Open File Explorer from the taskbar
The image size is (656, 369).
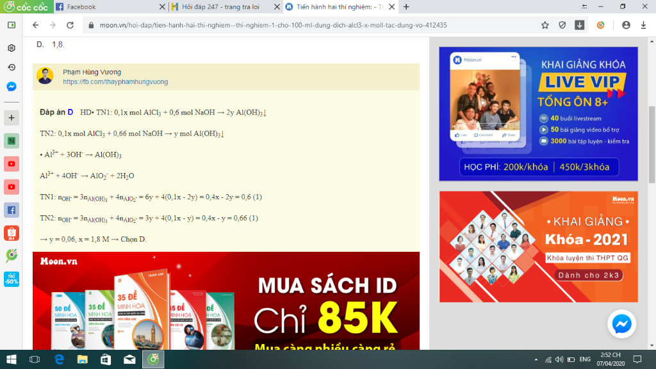[83, 359]
